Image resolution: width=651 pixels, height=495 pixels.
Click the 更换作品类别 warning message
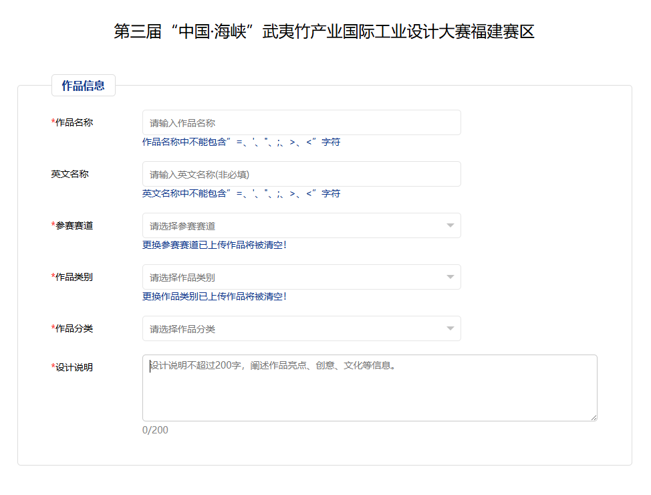[x=214, y=296]
